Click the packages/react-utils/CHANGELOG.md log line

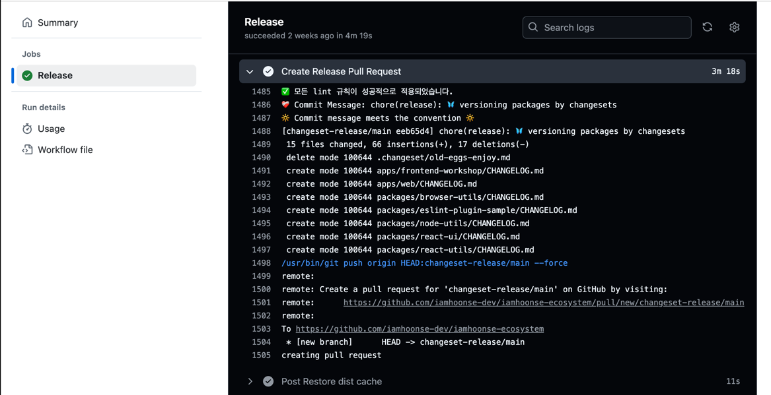pos(410,250)
